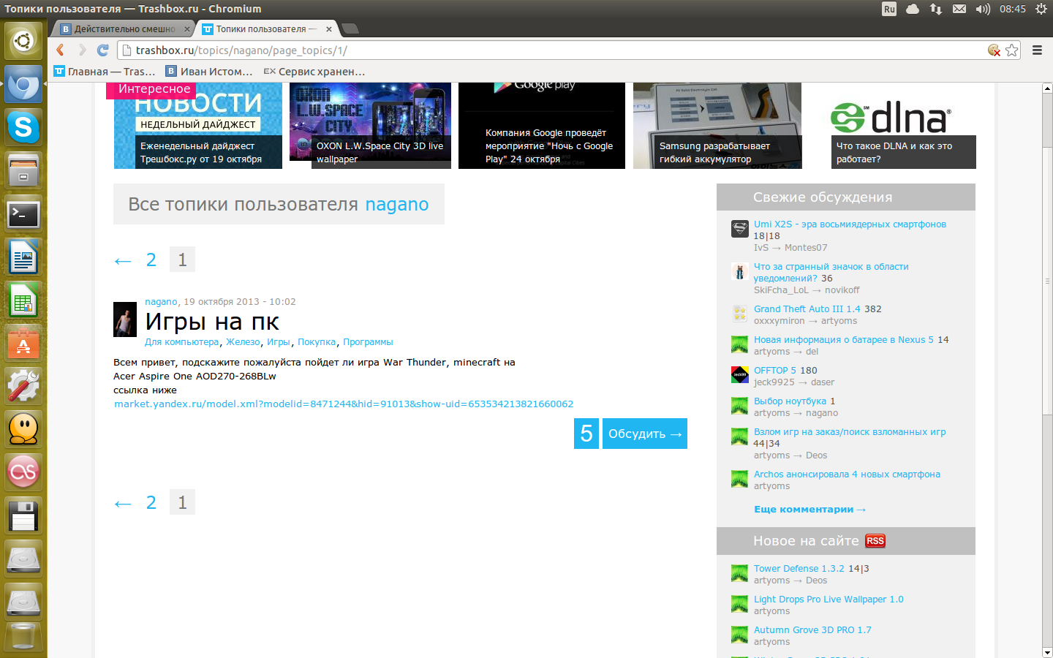Viewport: 1053px width, 658px height.
Task: Launch Skype from the Ubuntu launcher
Action: [23, 127]
